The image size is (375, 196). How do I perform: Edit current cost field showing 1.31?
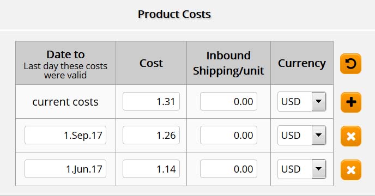coord(151,101)
